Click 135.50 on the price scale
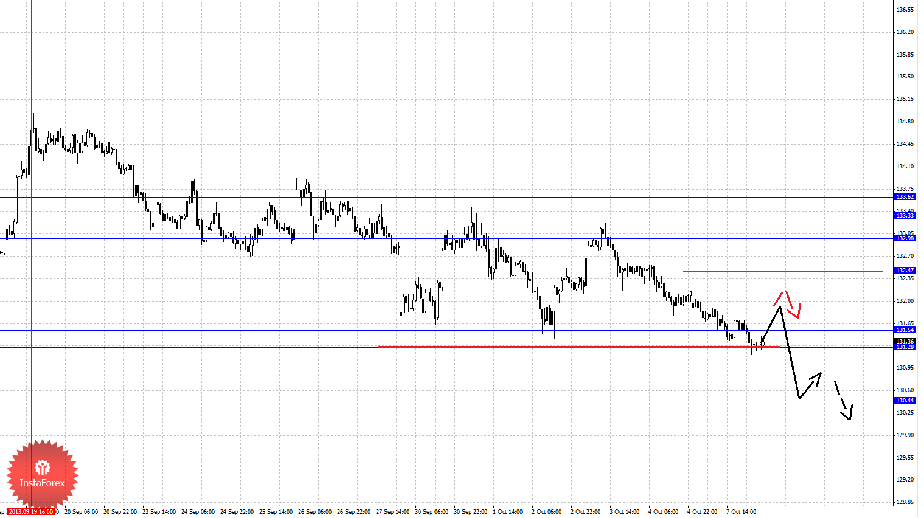924x518 pixels. tap(905, 77)
